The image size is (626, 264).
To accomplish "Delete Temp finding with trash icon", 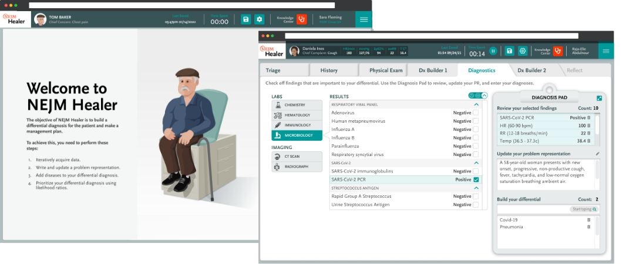I will pyautogui.click(x=588, y=141).
